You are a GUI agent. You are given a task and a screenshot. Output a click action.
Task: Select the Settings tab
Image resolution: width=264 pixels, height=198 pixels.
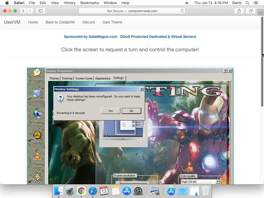(x=118, y=78)
